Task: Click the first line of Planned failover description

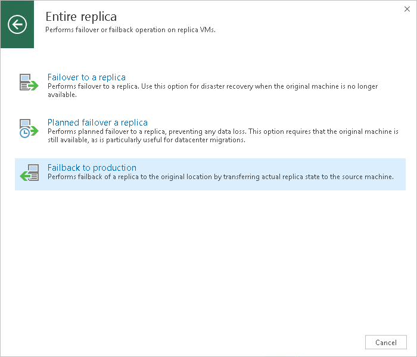Action: pyautogui.click(x=223, y=131)
